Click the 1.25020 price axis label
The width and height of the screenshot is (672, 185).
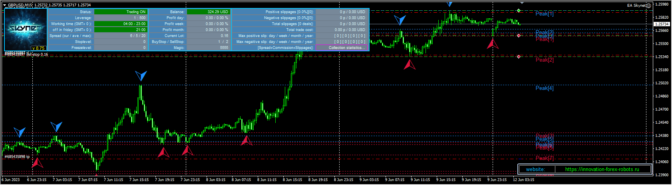pyautogui.click(x=662, y=83)
